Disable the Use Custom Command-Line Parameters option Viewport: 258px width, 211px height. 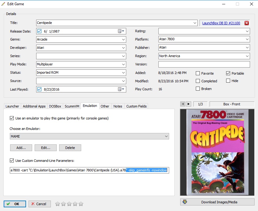(12, 161)
